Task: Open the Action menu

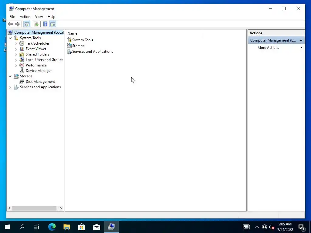Action: point(25,17)
